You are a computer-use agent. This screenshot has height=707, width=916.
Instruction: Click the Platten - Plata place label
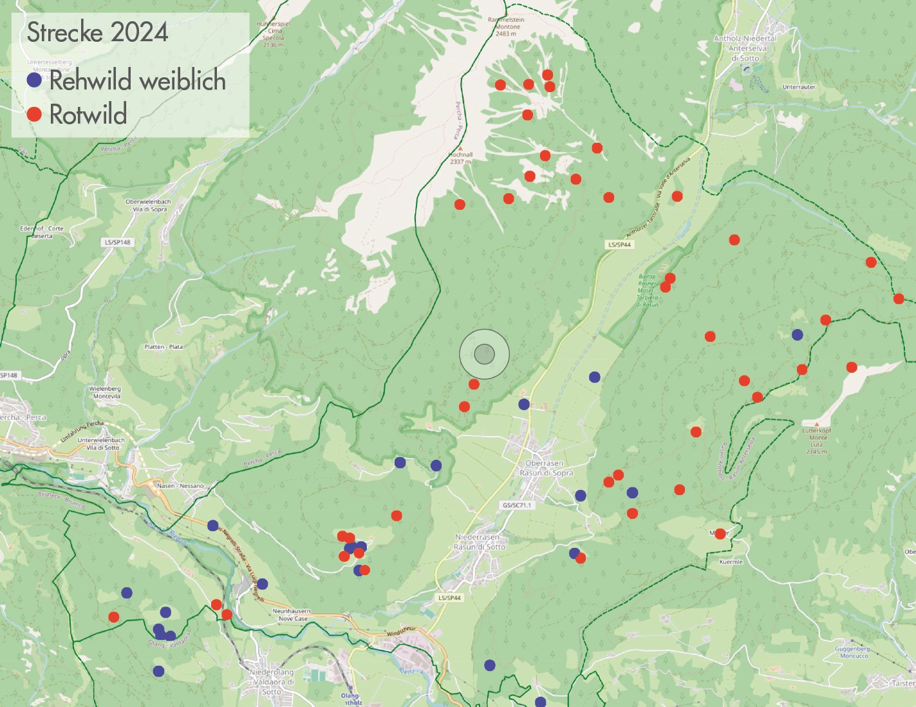(x=164, y=346)
